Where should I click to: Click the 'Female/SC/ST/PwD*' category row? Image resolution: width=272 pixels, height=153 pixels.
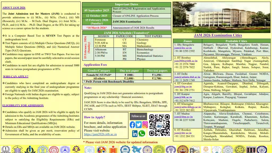click(99, 75)
